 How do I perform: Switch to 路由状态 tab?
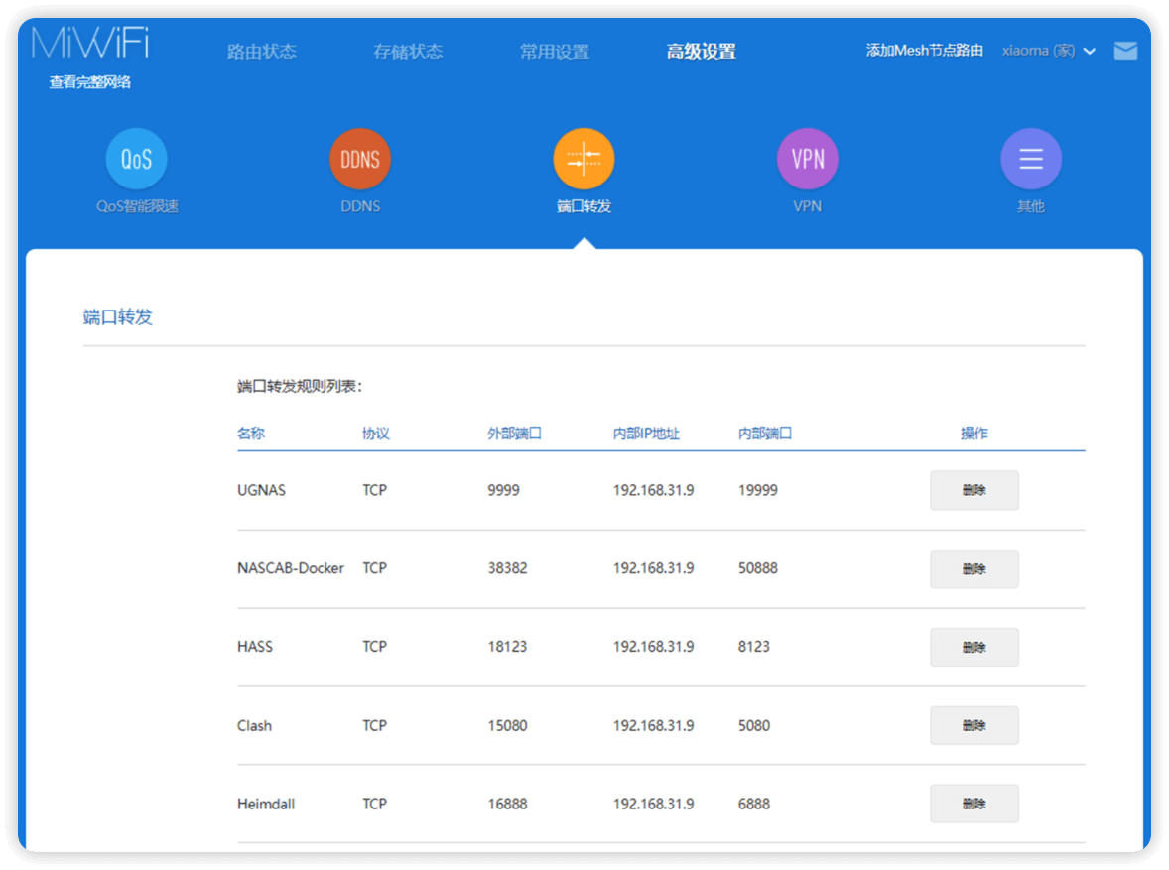click(262, 52)
